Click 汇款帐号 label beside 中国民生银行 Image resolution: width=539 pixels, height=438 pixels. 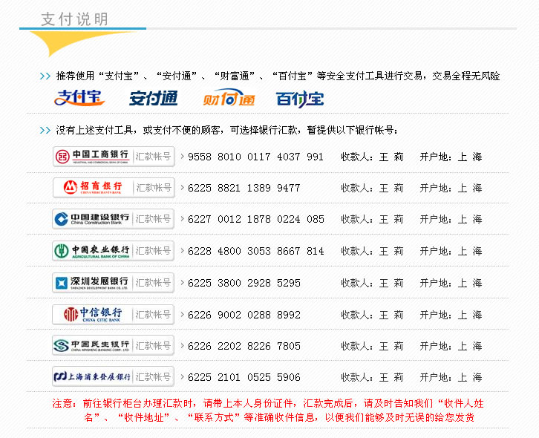[153, 346]
